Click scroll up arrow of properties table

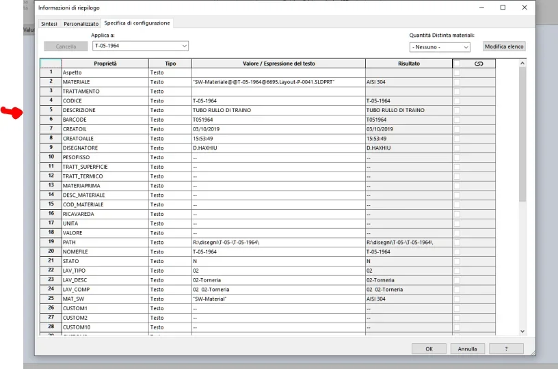click(523, 64)
